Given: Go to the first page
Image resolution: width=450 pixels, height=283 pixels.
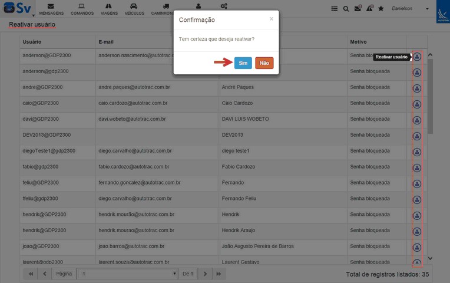Looking at the screenshot, I should coord(31,274).
